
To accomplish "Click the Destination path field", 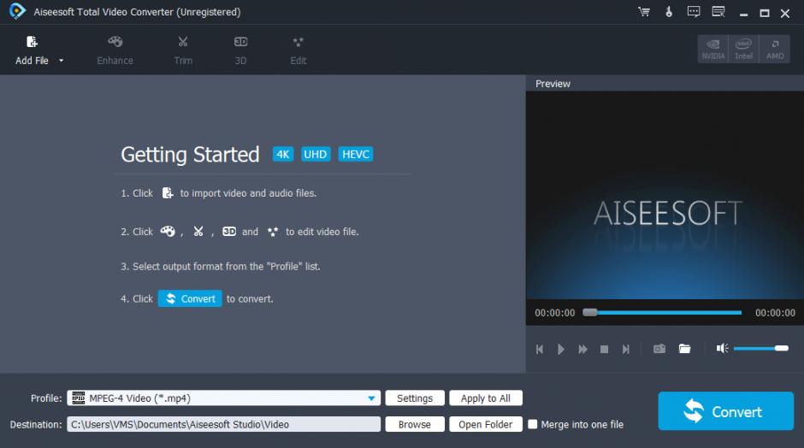I will point(223,424).
